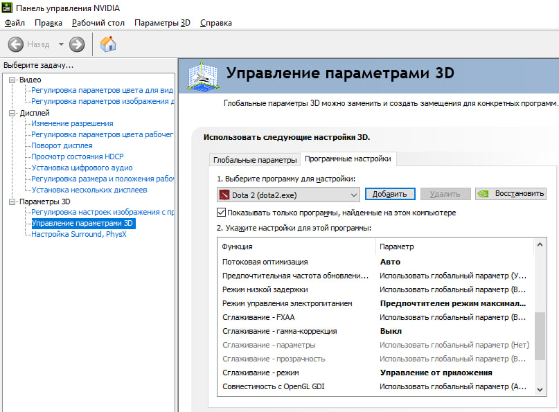The image size is (559, 412).
Task: Select Сглаживание - гамма-коррекция row
Action: tap(375, 331)
